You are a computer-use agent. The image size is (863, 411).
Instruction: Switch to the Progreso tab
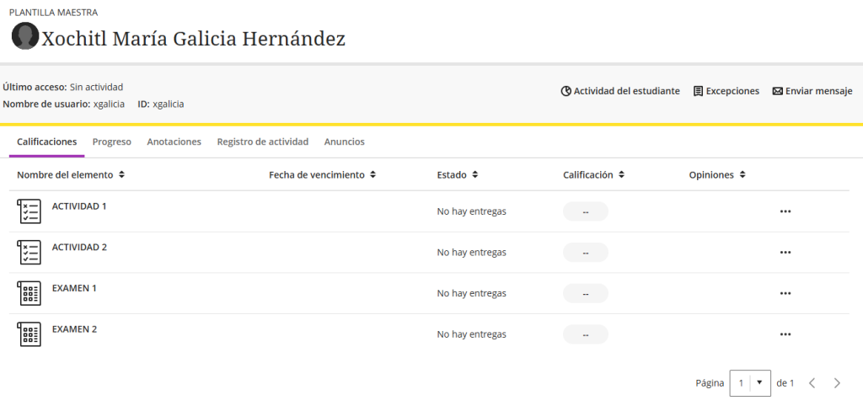tap(112, 142)
